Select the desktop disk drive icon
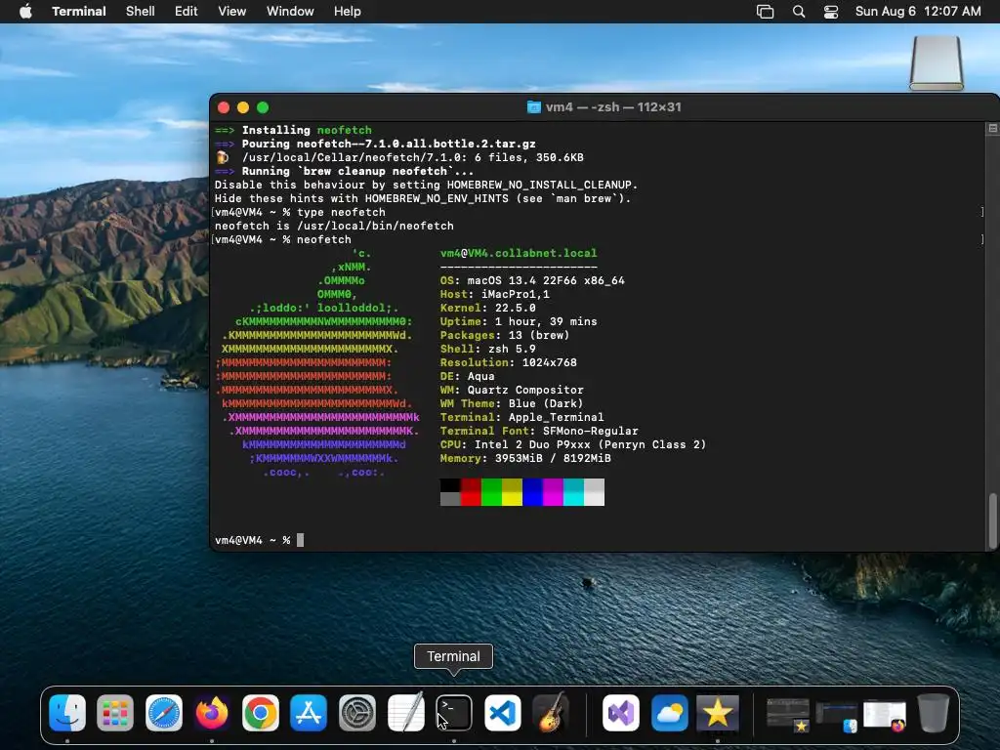The width and height of the screenshot is (1000, 750). click(x=937, y=62)
